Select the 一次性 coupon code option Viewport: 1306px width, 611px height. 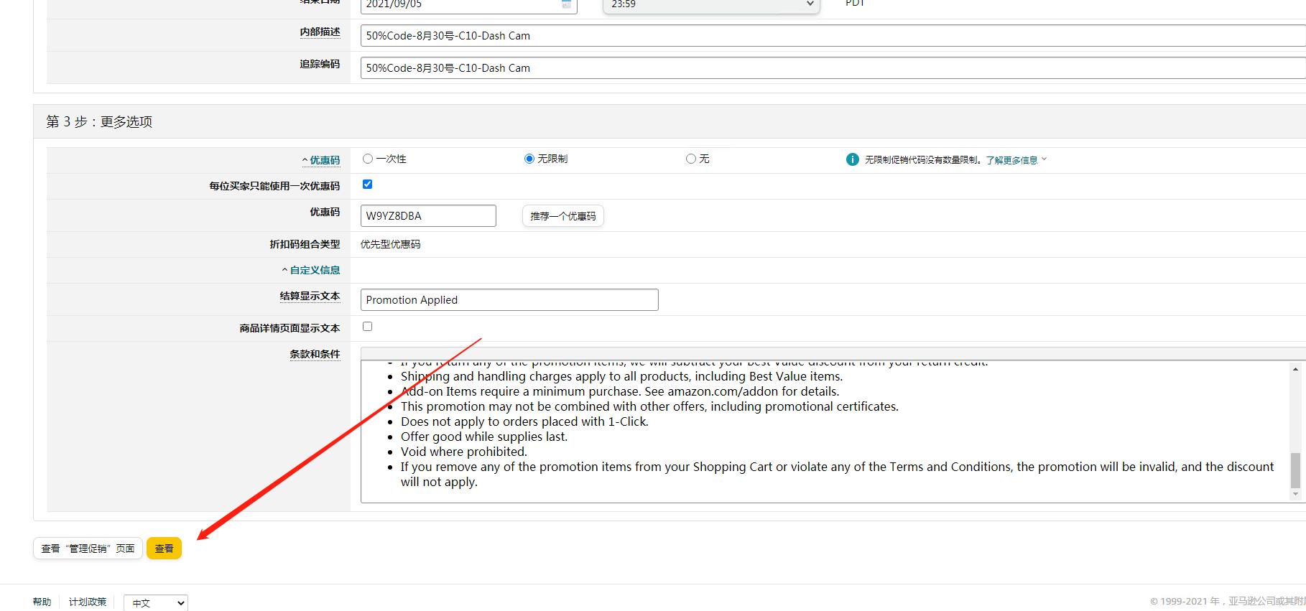368,159
